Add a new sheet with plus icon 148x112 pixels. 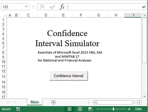[53, 102]
